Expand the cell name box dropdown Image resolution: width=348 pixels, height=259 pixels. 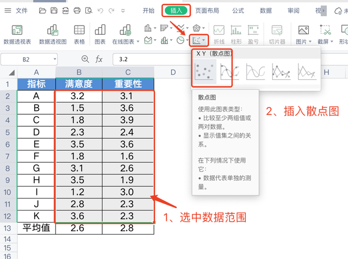(54, 59)
